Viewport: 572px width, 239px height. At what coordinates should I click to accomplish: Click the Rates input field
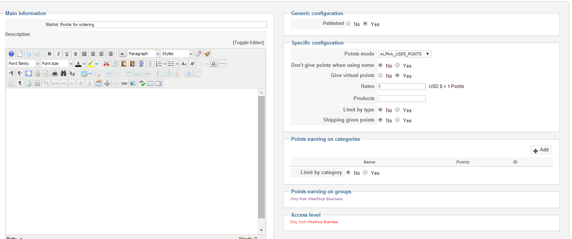401,86
